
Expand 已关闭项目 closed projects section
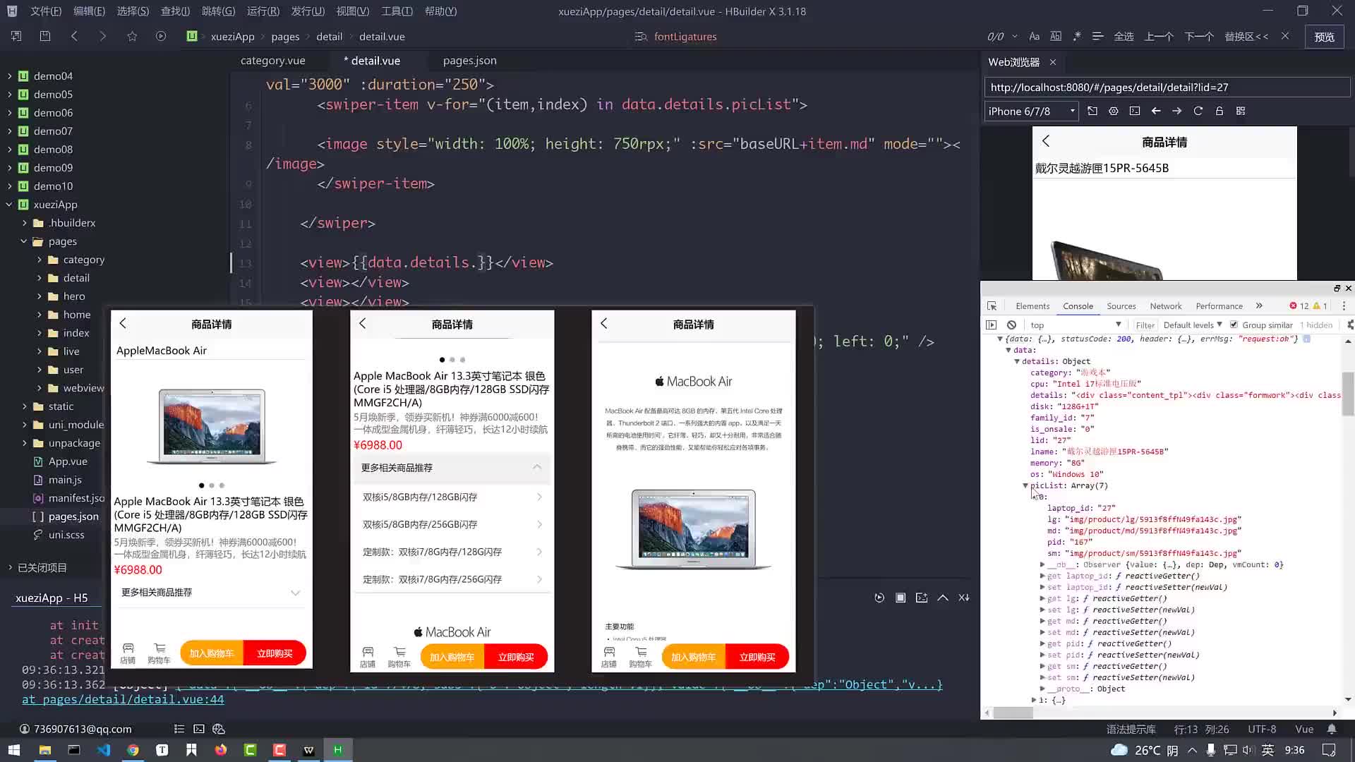coord(10,567)
